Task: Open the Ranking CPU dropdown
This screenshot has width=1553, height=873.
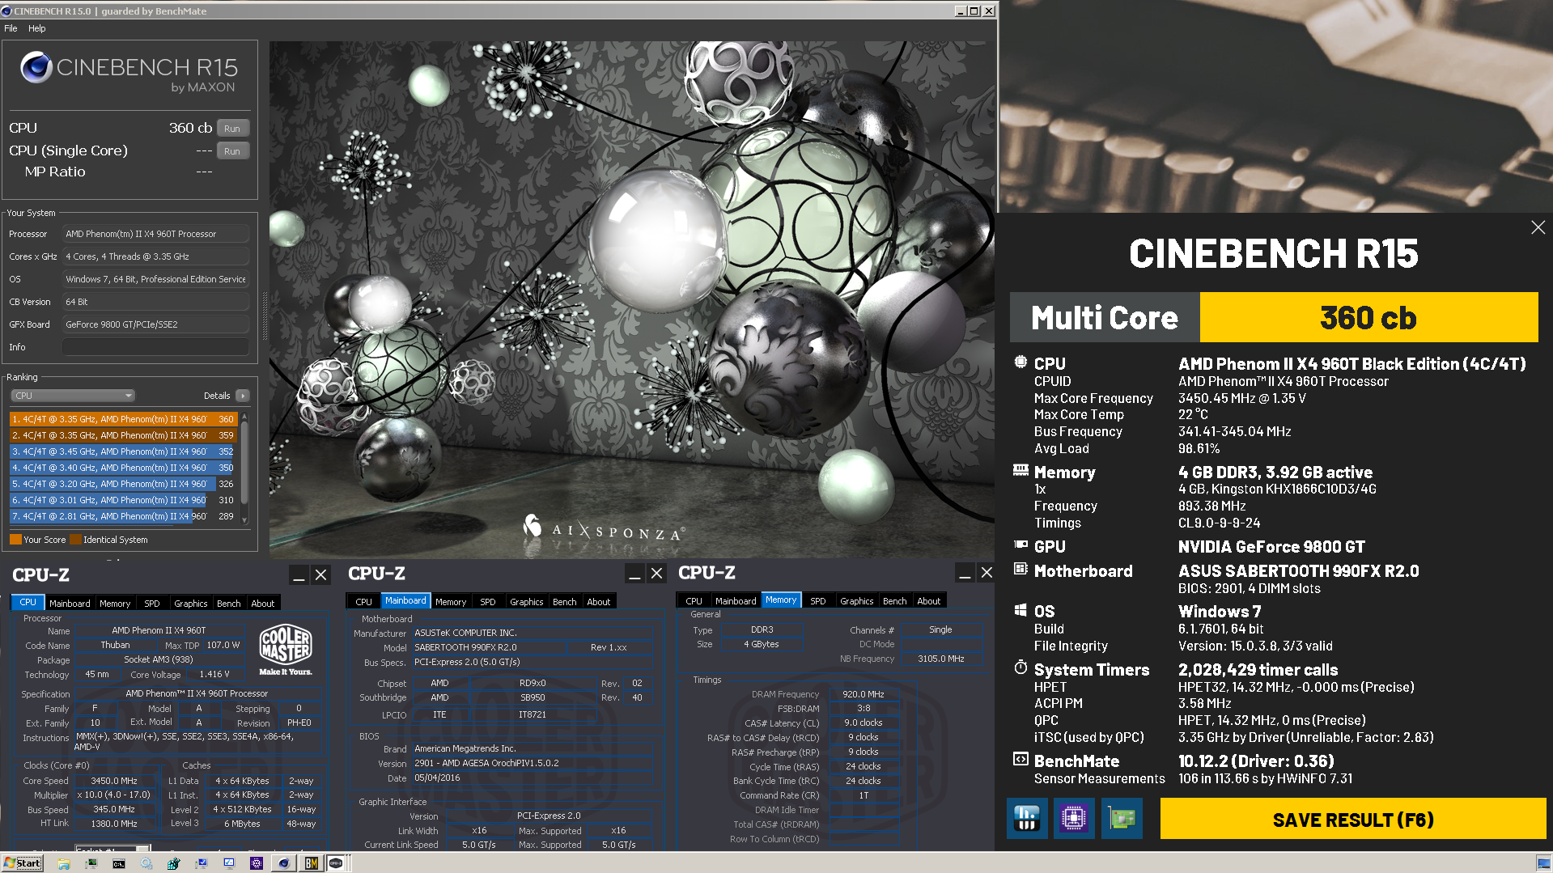Action: tap(72, 396)
